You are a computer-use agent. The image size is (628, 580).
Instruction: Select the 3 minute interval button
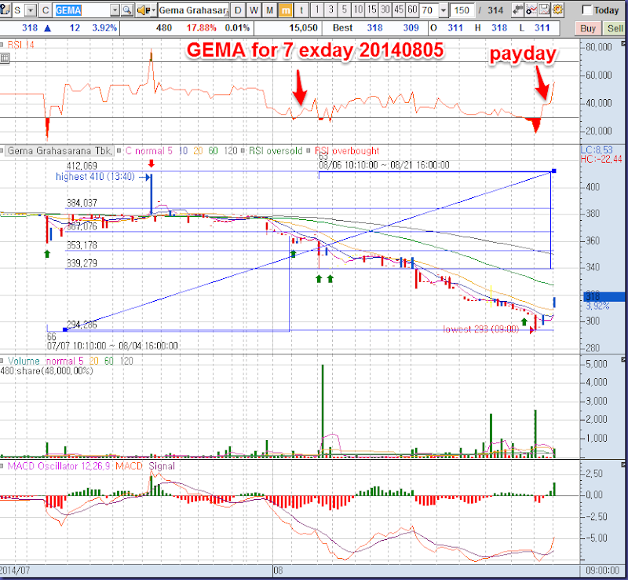point(330,9)
